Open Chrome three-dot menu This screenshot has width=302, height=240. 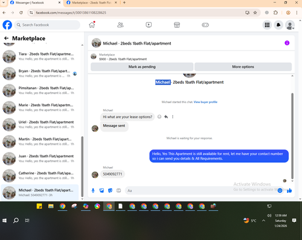(x=297, y=13)
